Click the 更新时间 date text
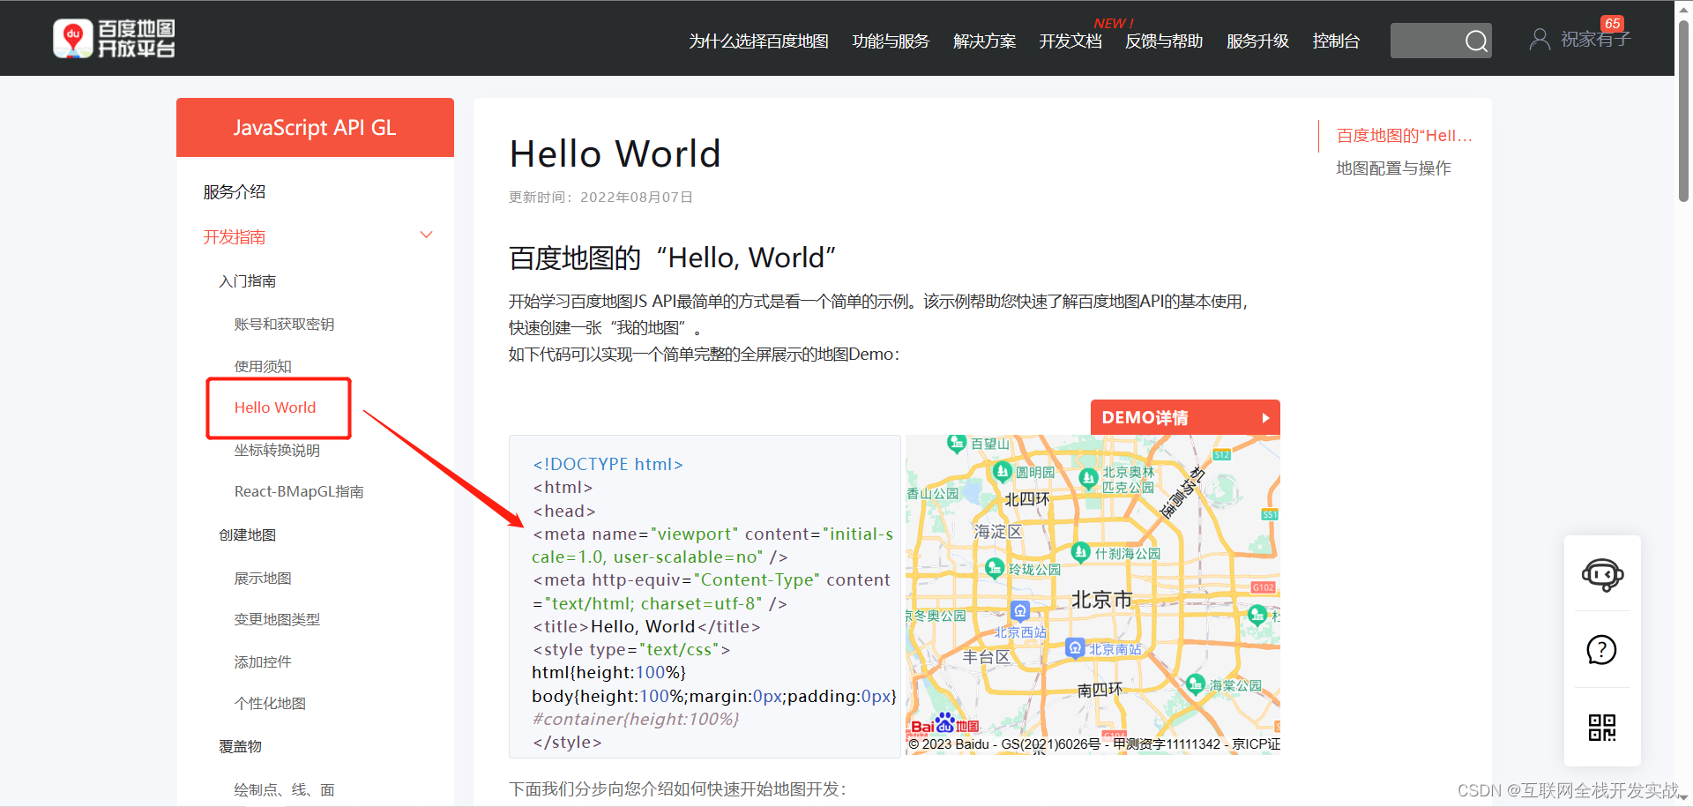 [600, 198]
